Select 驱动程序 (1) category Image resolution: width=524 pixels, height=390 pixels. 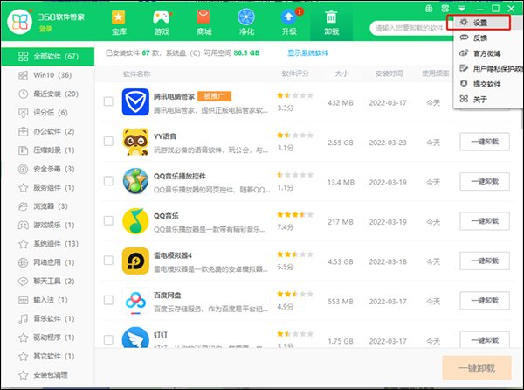coord(48,338)
